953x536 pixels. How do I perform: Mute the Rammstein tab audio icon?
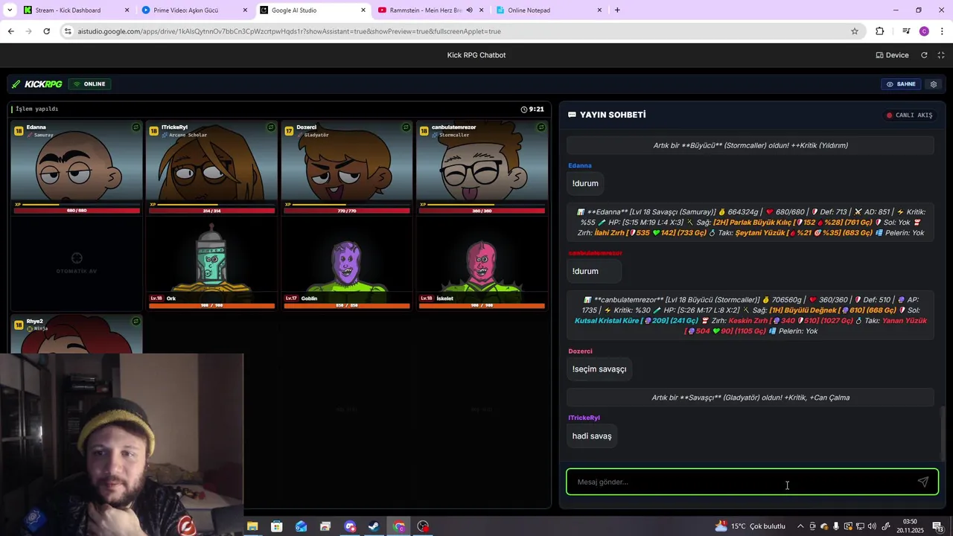[469, 10]
